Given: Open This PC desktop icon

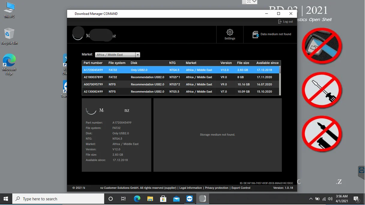Looking at the screenshot, I should pos(9,10).
